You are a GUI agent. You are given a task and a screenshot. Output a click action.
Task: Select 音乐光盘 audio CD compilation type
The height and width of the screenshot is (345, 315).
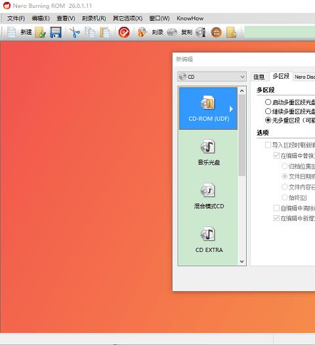point(208,152)
